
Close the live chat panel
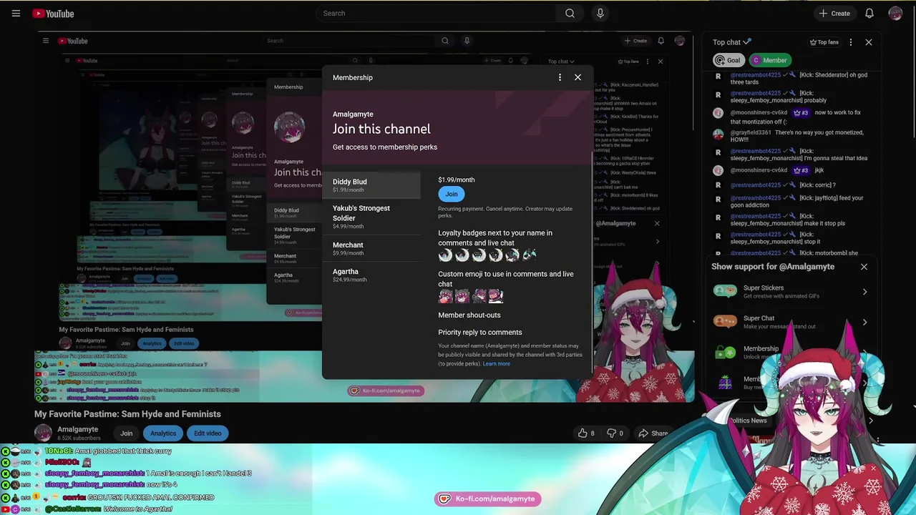coord(869,42)
